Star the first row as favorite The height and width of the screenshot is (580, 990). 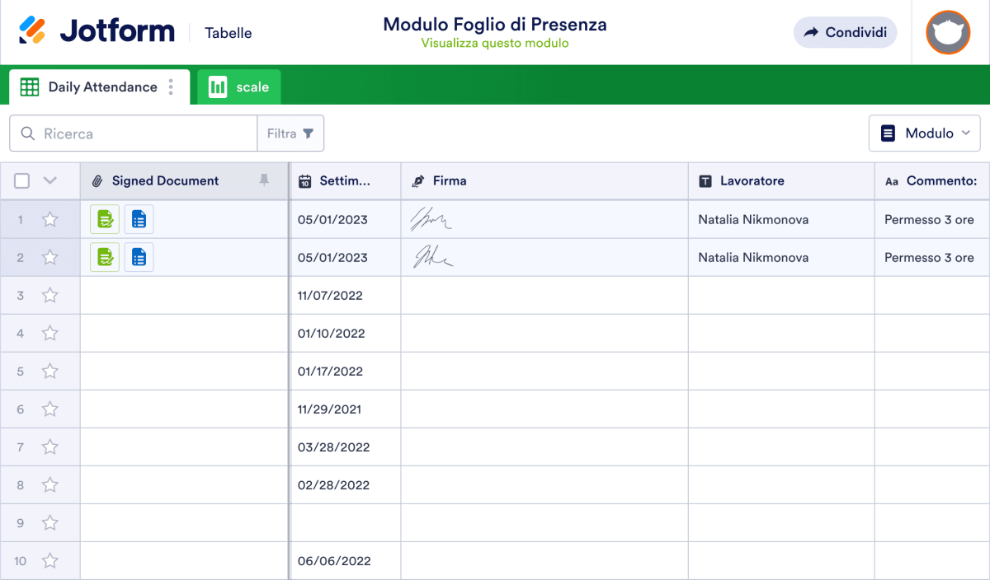(49, 218)
